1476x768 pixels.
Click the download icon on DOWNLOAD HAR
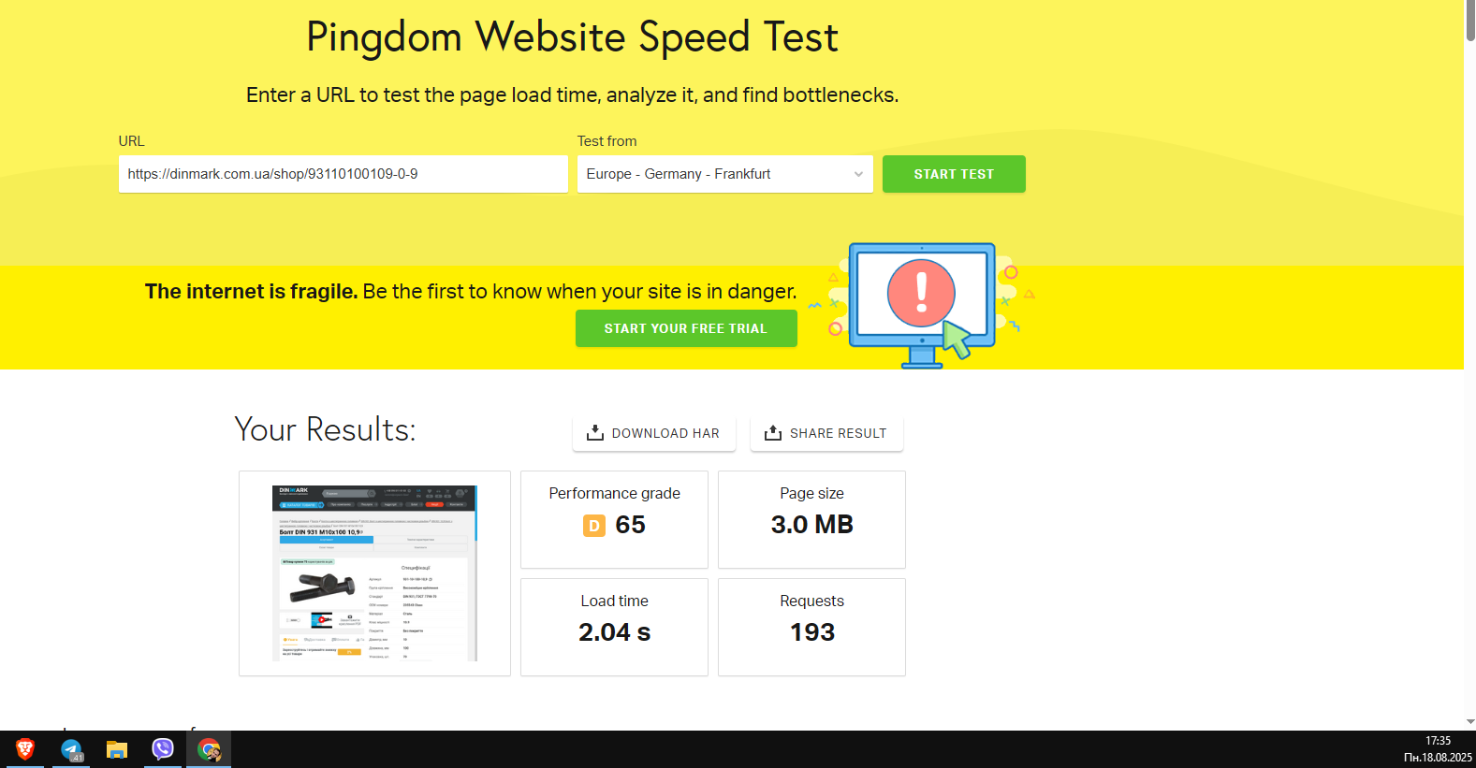click(x=595, y=432)
